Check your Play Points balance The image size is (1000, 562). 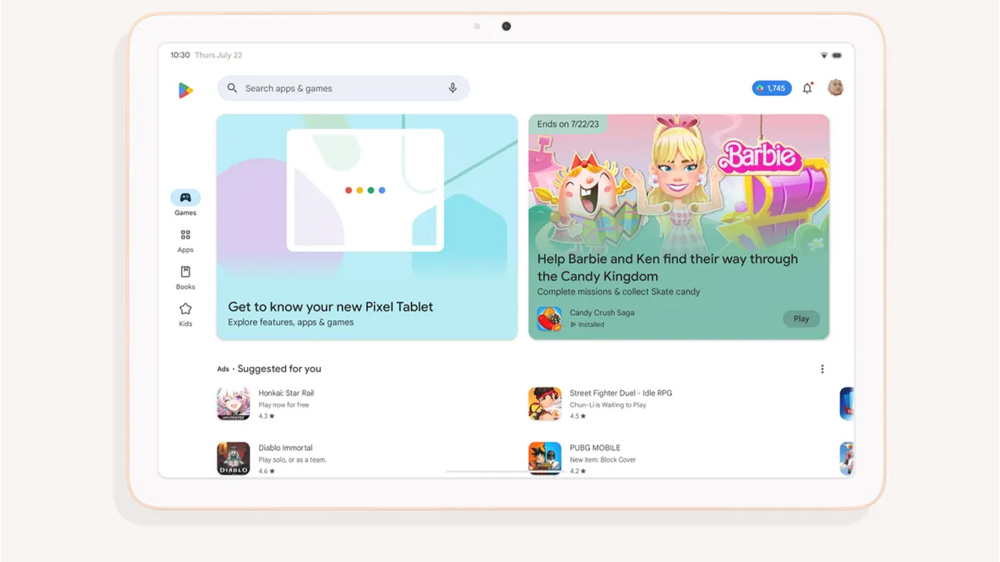(771, 88)
